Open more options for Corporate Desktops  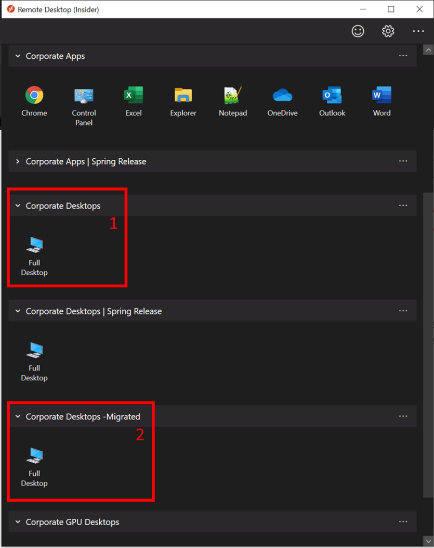pyautogui.click(x=403, y=206)
